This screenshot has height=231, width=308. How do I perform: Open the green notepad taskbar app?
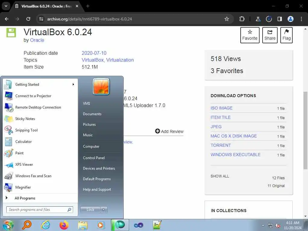tap(157, 225)
